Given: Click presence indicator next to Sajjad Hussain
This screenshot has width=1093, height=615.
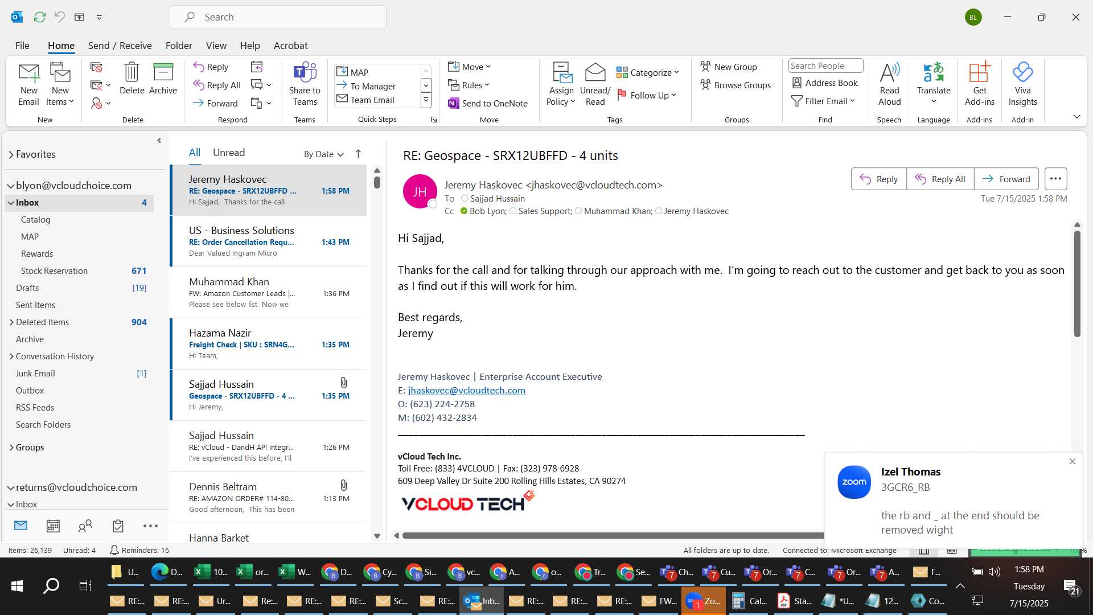Looking at the screenshot, I should tap(465, 198).
